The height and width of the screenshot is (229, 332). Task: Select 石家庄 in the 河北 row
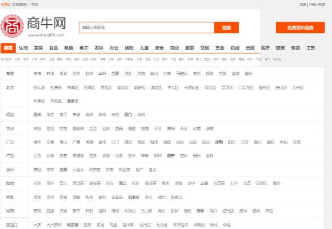coord(134,197)
